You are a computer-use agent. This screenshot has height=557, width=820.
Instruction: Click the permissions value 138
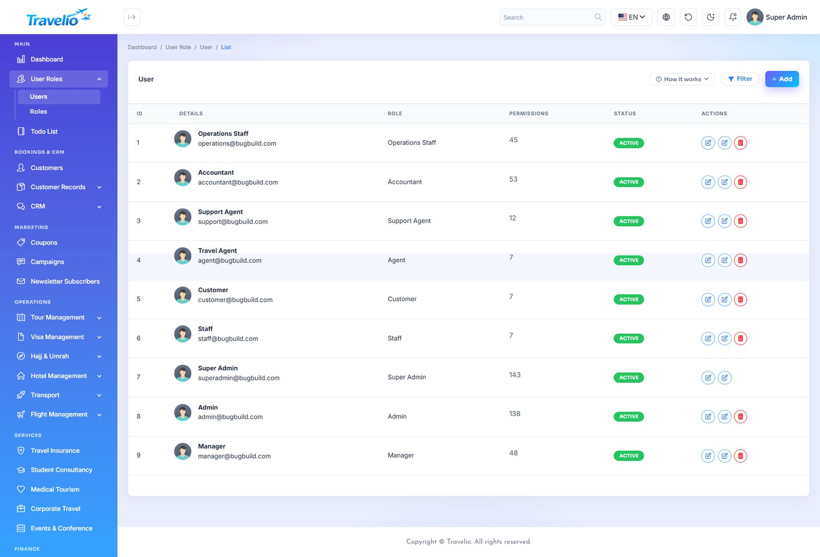[515, 414]
